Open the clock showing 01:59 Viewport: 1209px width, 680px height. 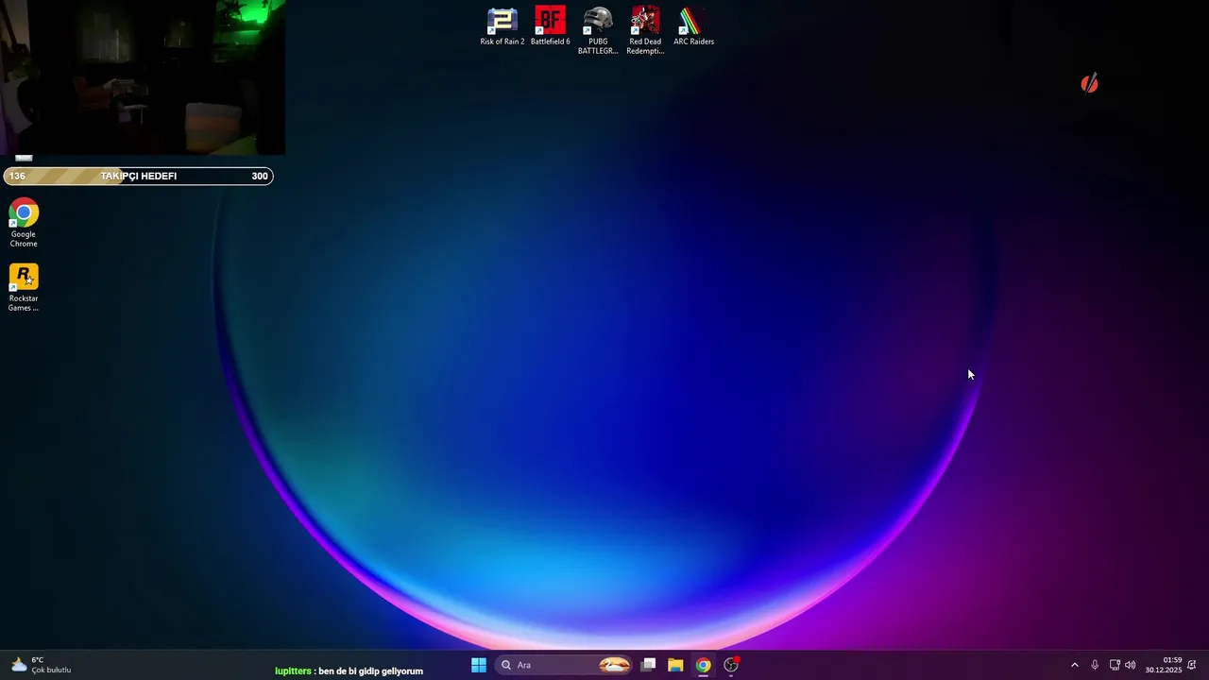coord(1164,665)
